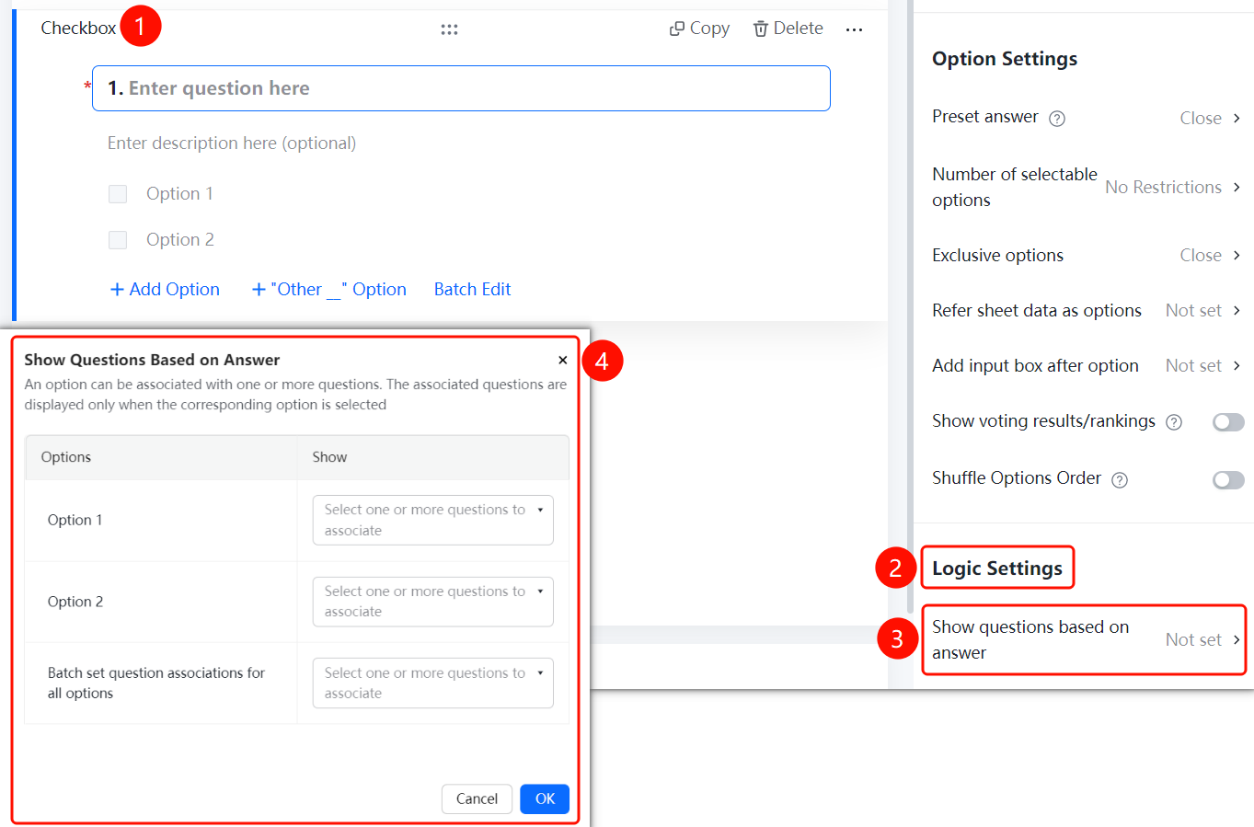The width and height of the screenshot is (1254, 827).
Task: Open the associate questions dropdown for Option 1
Action: (x=433, y=520)
